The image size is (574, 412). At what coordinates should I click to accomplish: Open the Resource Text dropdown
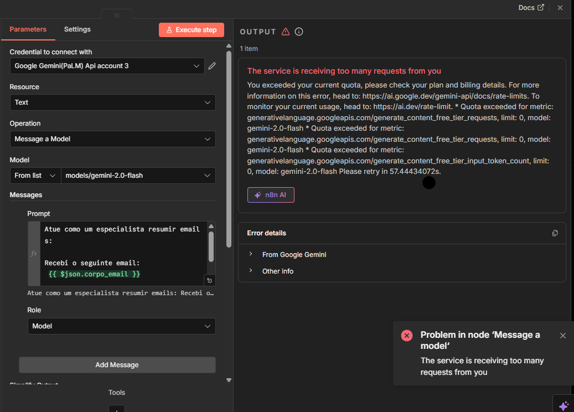(113, 102)
